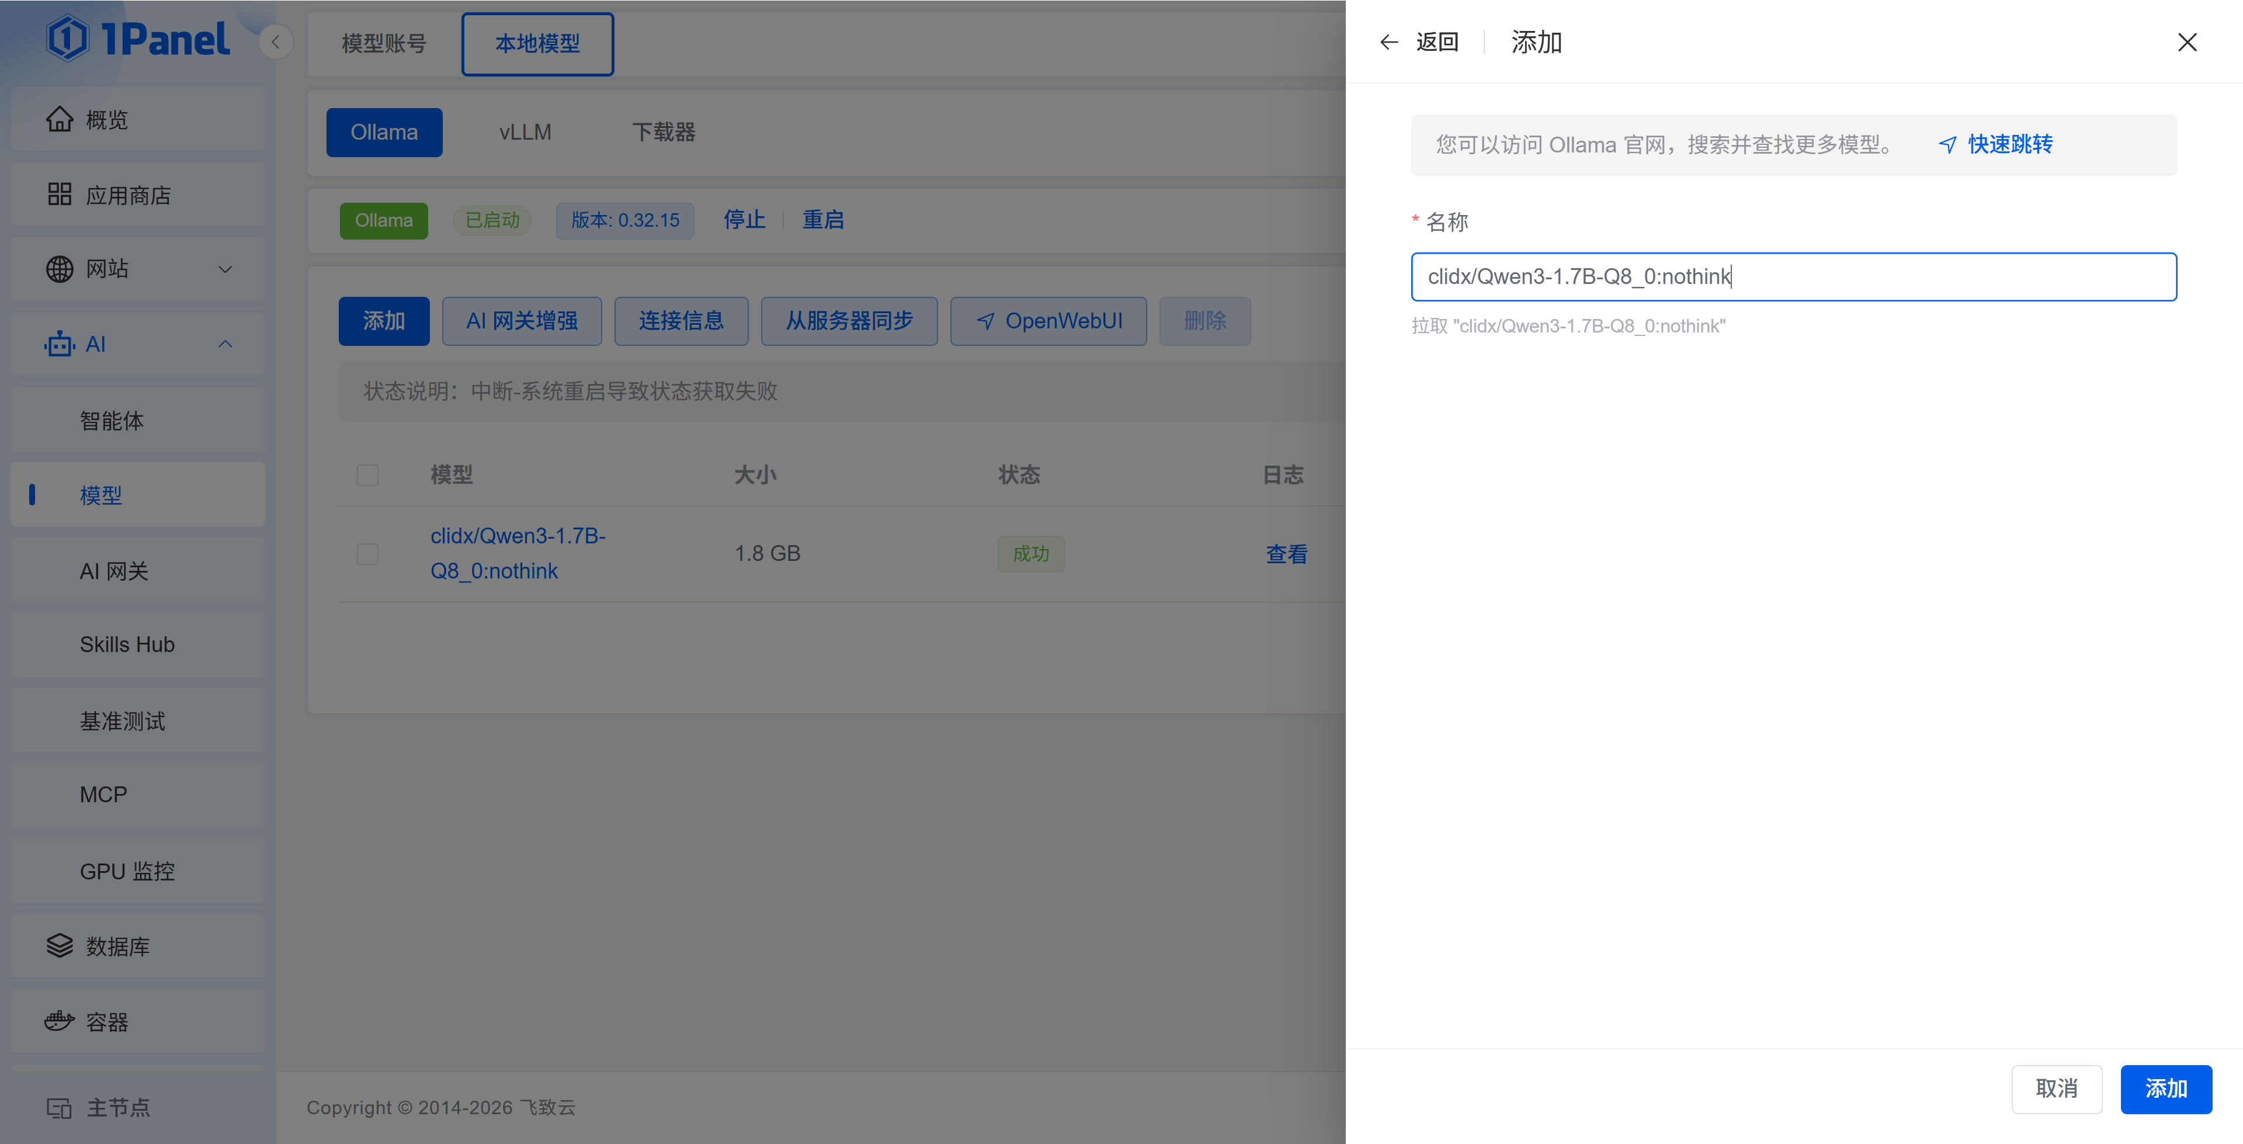The width and height of the screenshot is (2243, 1144).
Task: Click the 返回 text in the drawer header
Action: [x=1437, y=42]
